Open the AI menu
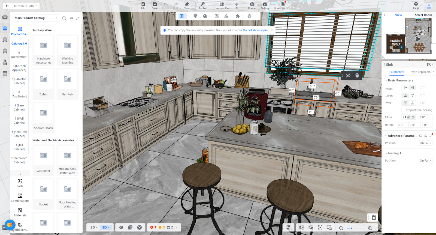This screenshot has width=436, height=235. (237, 5)
